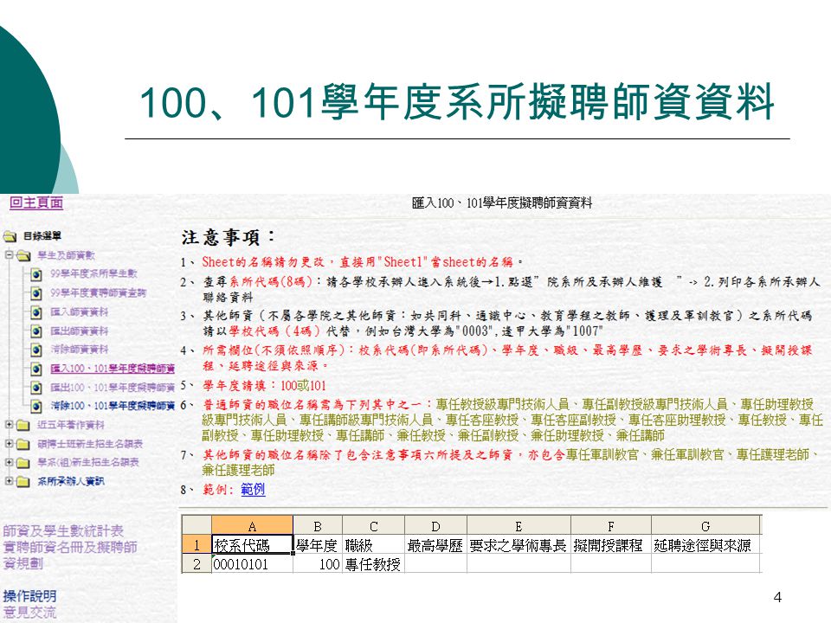The height and width of the screenshot is (623, 831).
Task: Select 清除師資資料 in the tree
Action: point(79,350)
